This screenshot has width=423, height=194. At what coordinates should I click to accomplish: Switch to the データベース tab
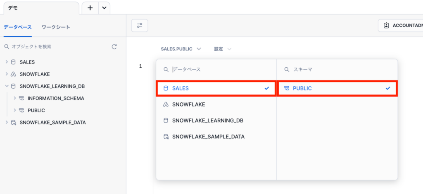coord(17,27)
